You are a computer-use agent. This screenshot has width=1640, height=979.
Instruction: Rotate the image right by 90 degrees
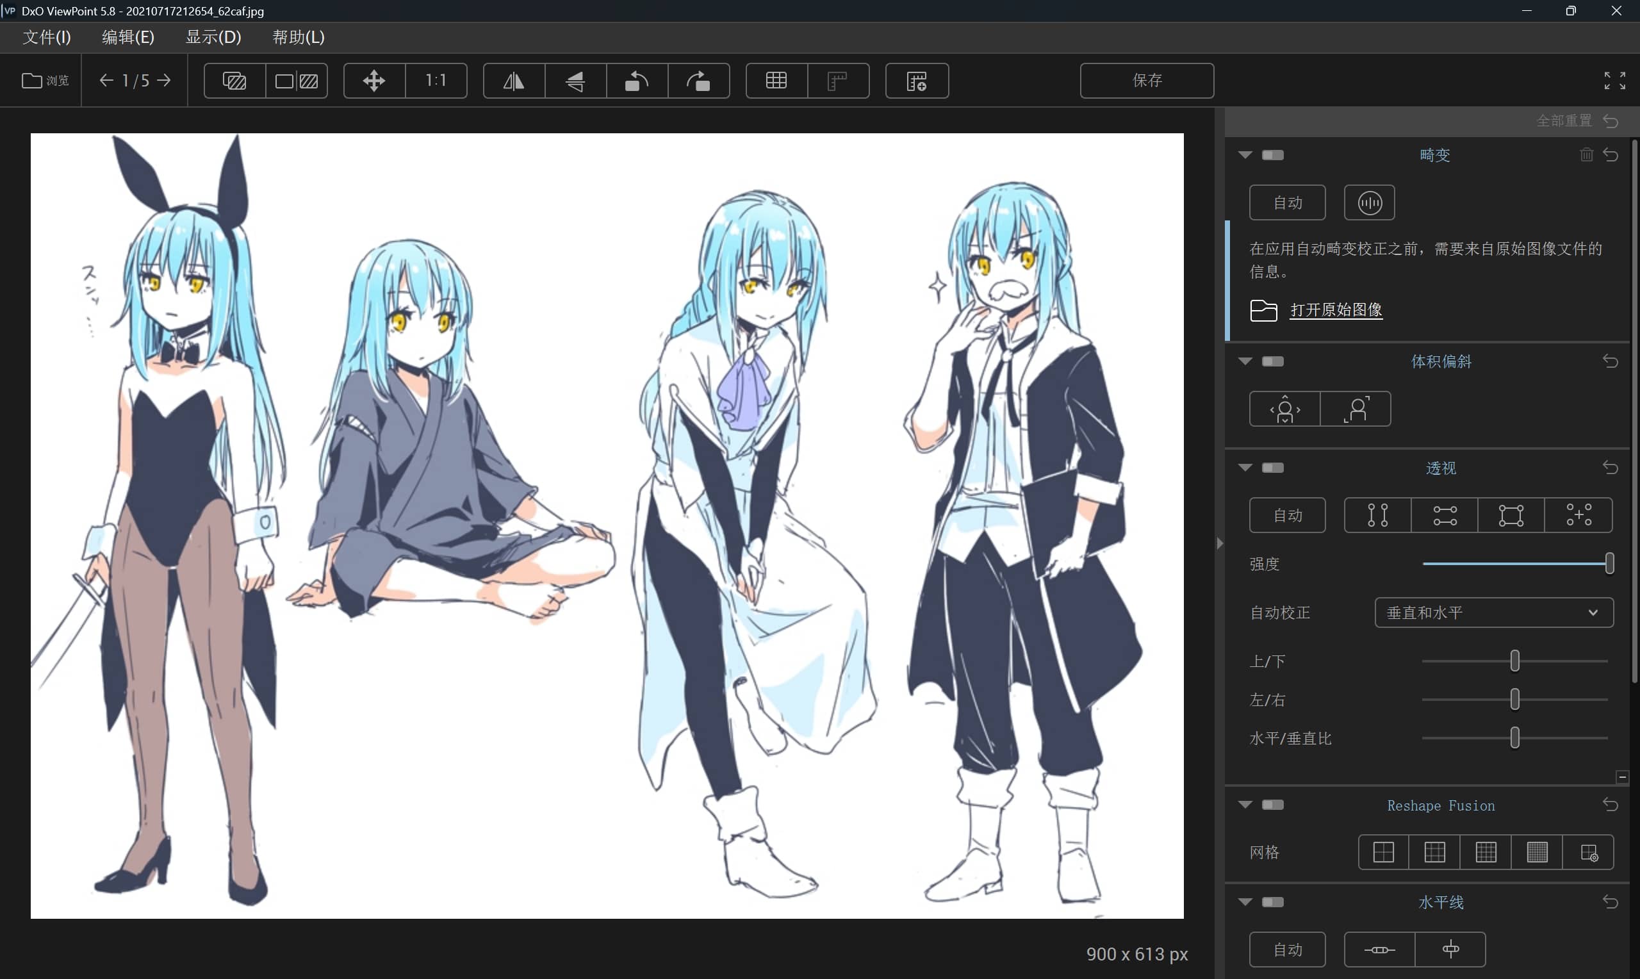(698, 81)
